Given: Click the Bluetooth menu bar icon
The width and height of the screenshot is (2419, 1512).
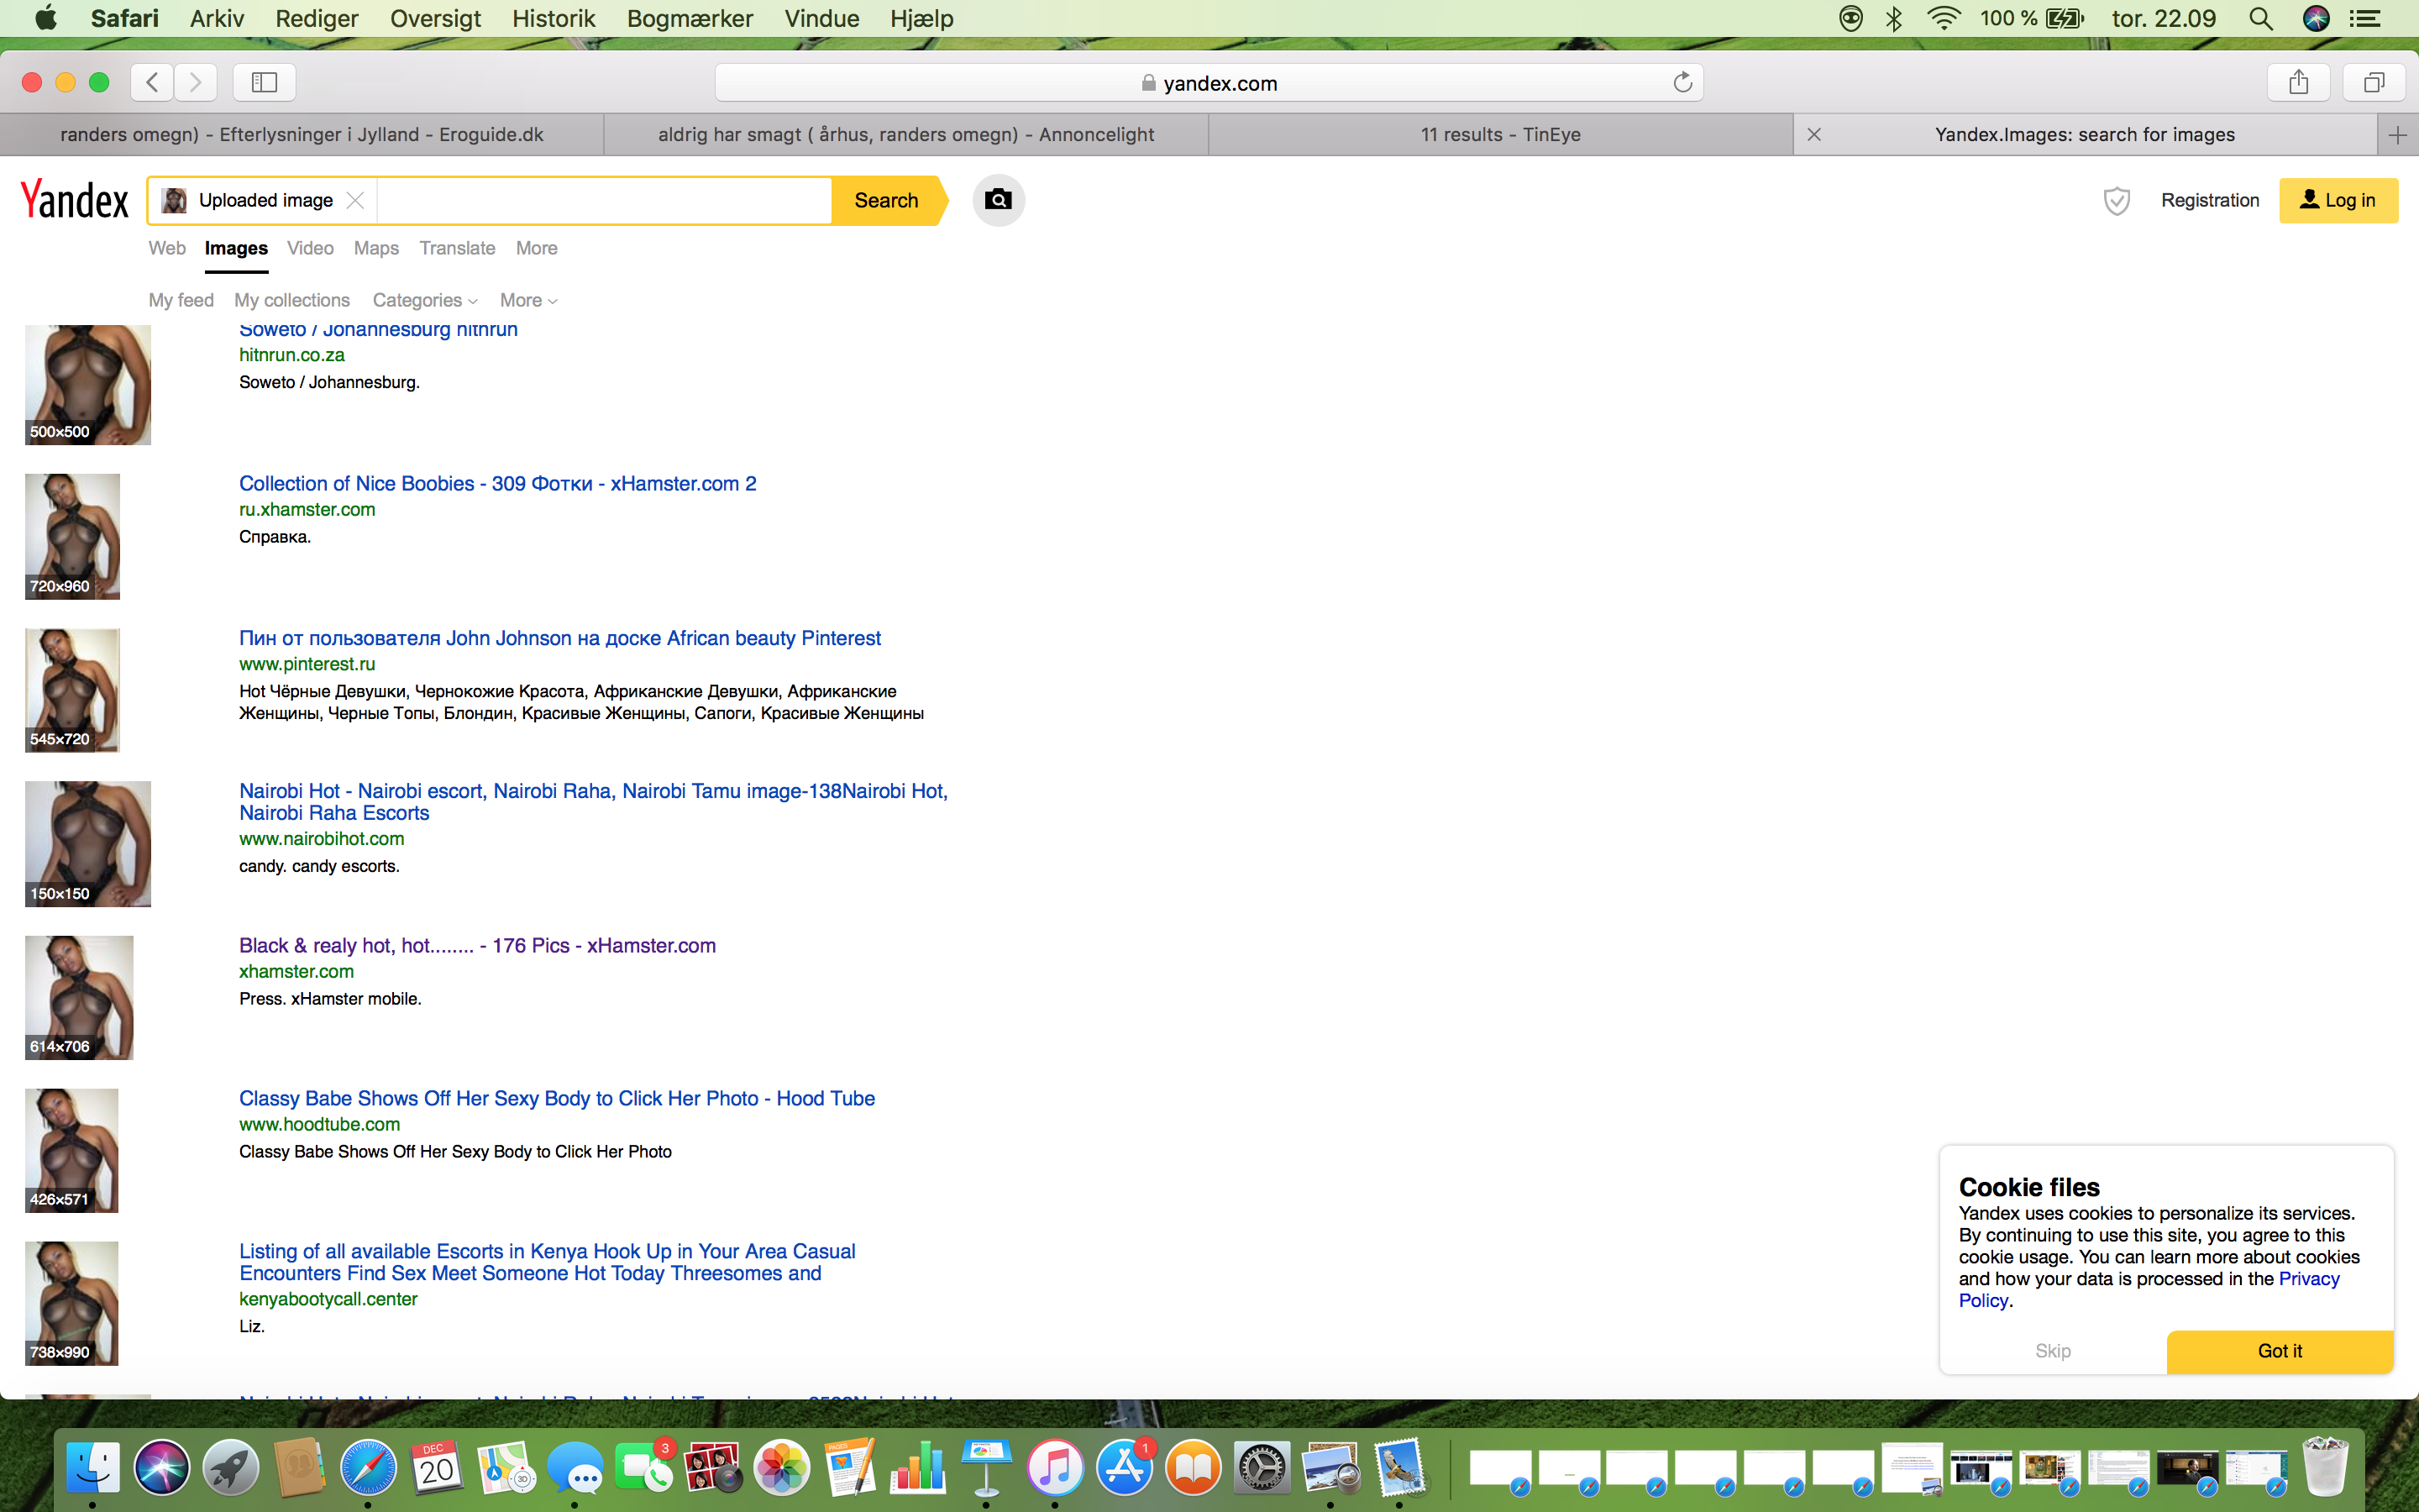Looking at the screenshot, I should (1893, 18).
